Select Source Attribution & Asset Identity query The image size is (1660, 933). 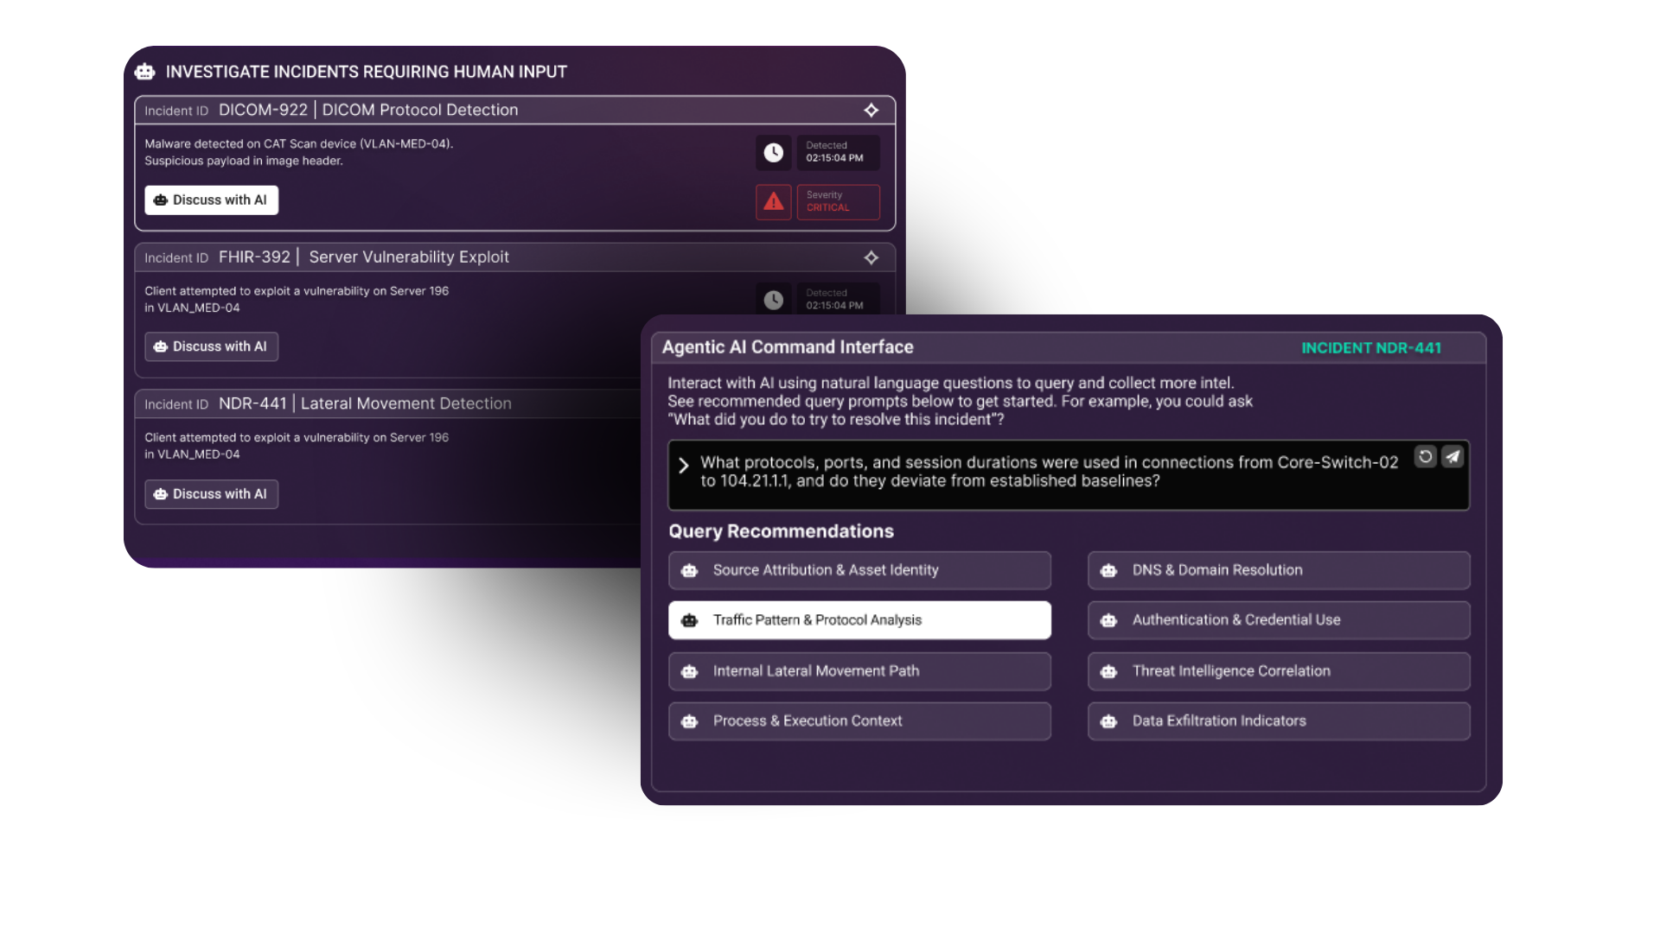[859, 570]
